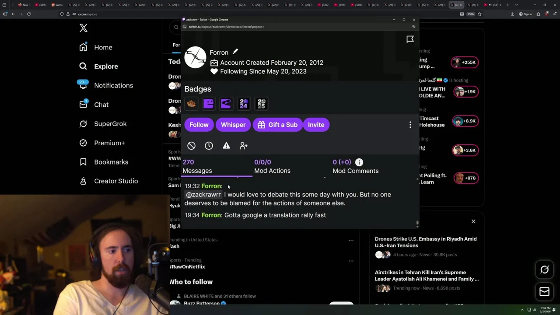Click the +8.9K listeners space button
The height and width of the screenshot is (315, 560).
point(465,121)
